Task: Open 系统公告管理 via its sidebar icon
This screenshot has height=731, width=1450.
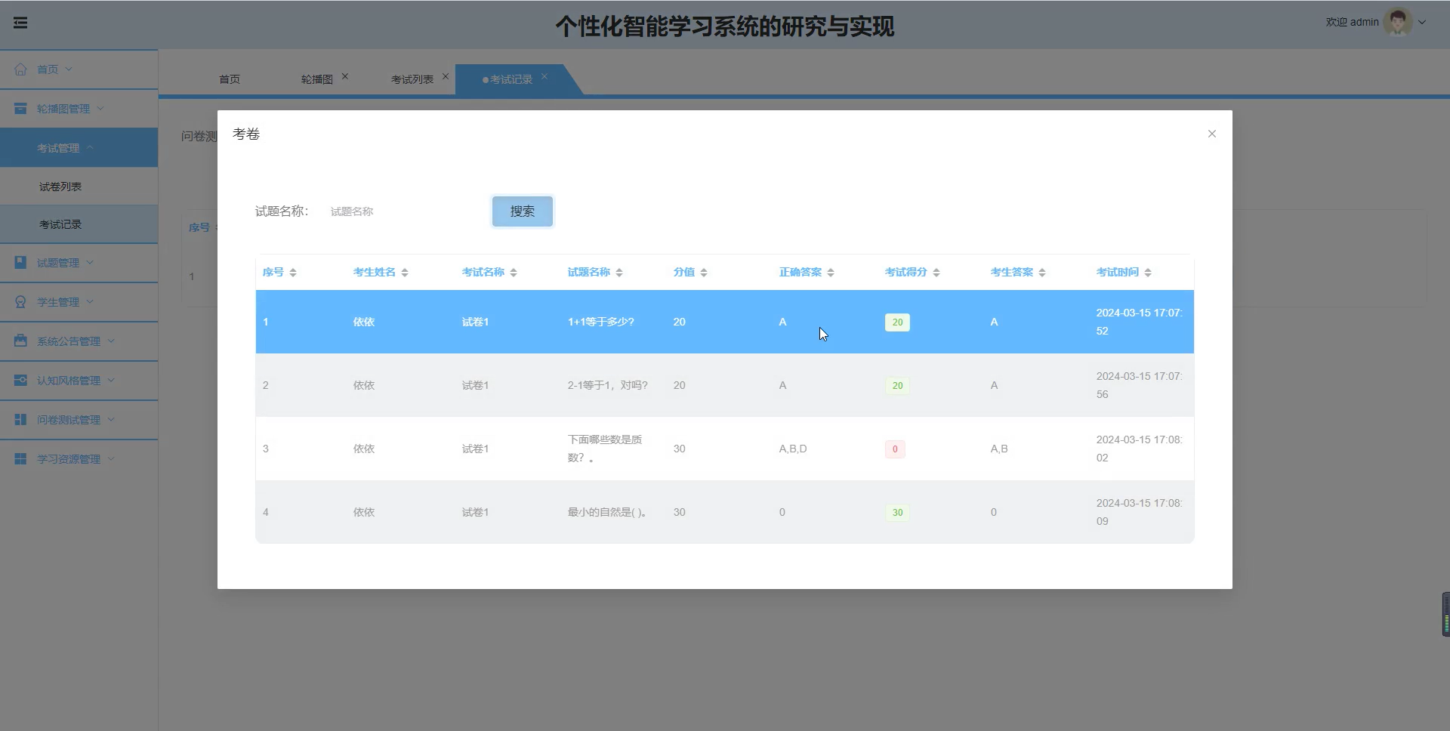Action: tap(20, 341)
